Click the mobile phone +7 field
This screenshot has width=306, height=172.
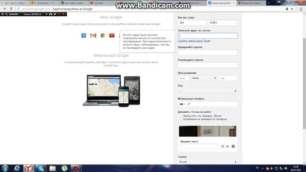tap(208, 104)
